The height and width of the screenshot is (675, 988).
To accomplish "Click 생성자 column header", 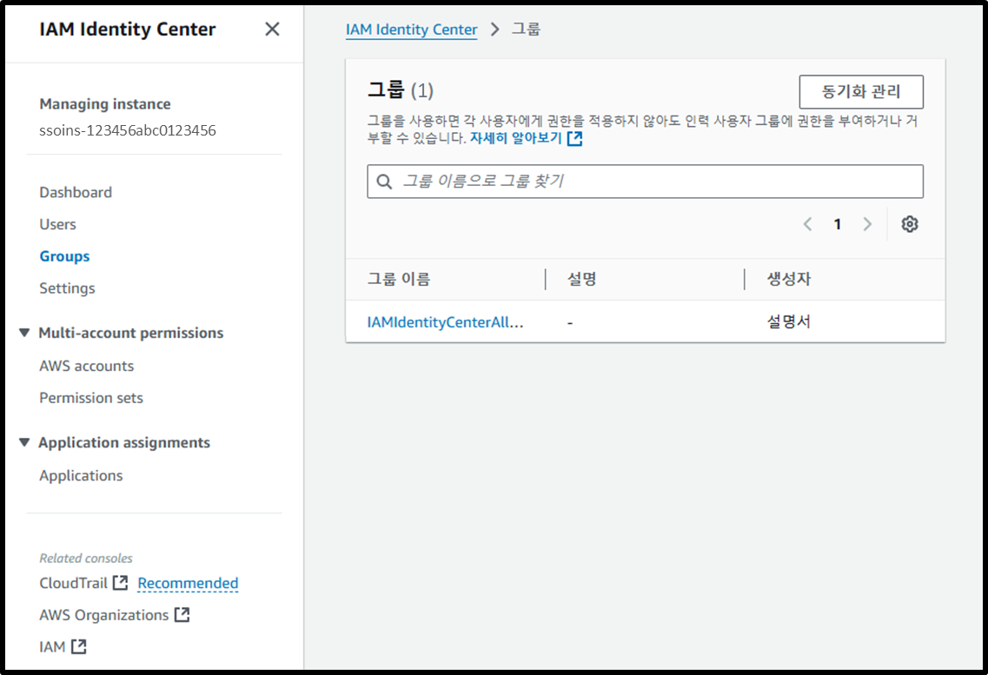I will point(788,279).
